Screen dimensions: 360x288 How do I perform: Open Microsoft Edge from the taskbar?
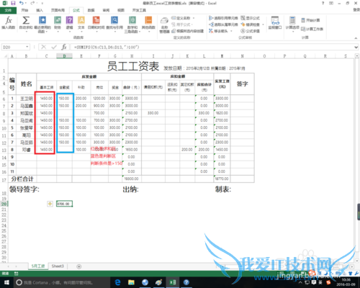coord(117,282)
